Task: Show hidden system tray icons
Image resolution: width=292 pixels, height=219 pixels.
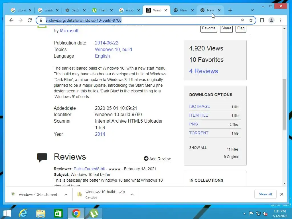Action: click(x=244, y=214)
